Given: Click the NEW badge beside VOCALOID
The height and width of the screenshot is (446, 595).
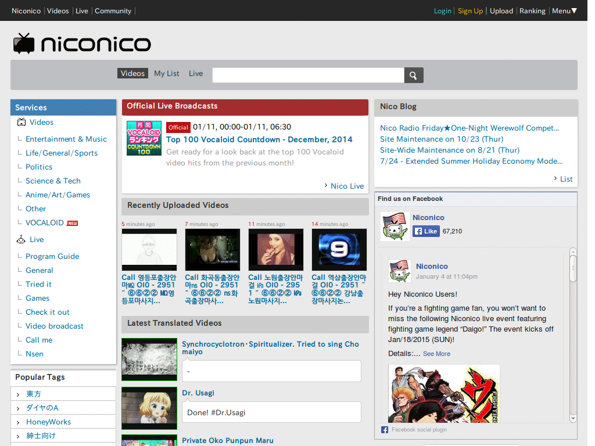Looking at the screenshot, I should click(72, 224).
